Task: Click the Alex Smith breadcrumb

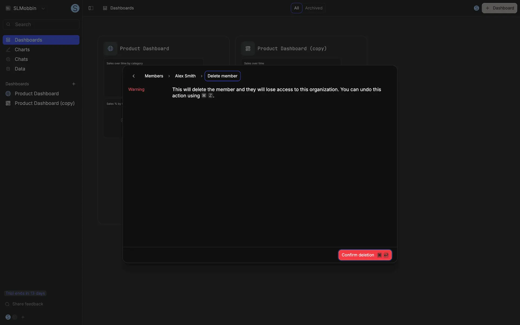Action: pos(185,76)
